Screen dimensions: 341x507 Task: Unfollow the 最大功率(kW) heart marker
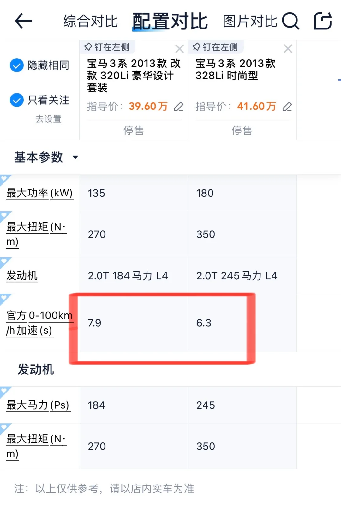click(x=4, y=179)
